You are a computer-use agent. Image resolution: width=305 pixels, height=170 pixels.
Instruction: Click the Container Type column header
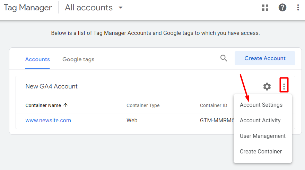(143, 105)
